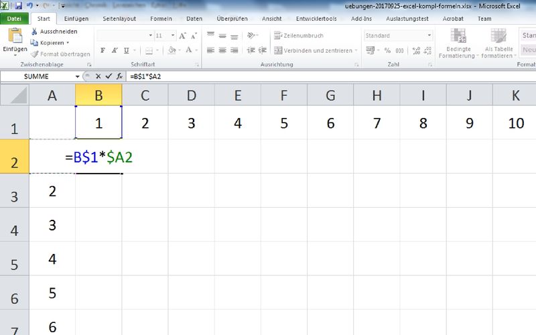Undo the last action
536x335 pixels.
[29, 6]
